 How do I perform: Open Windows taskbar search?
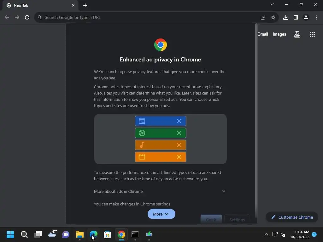24,234
